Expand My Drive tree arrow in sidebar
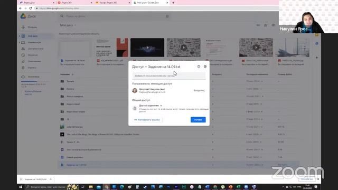Screen dimensions: 338x190 click(20, 36)
